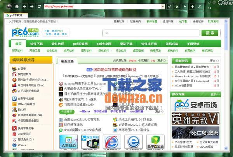Open the pc6 安卓市场 banner
Screen dimensions: 233x157
(196, 105)
